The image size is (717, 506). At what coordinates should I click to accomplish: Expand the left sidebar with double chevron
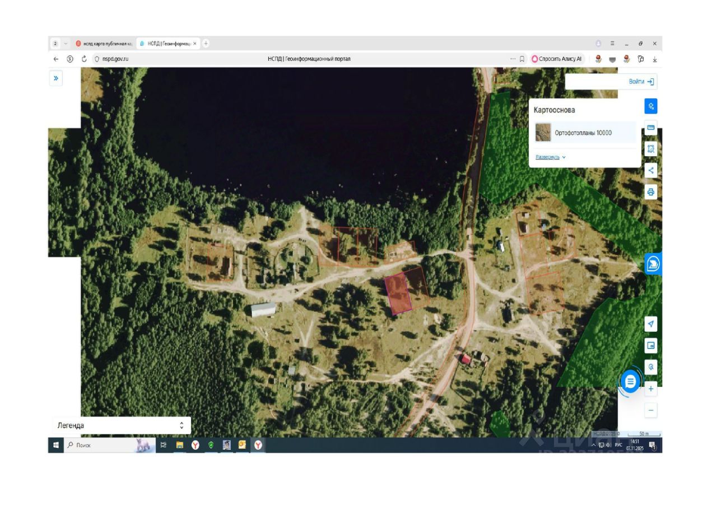(56, 78)
